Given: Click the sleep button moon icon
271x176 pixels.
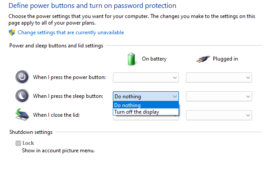Looking at the screenshot, I should click(22, 96).
